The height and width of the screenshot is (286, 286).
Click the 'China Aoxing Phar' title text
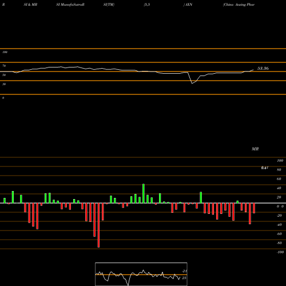click(x=239, y=5)
